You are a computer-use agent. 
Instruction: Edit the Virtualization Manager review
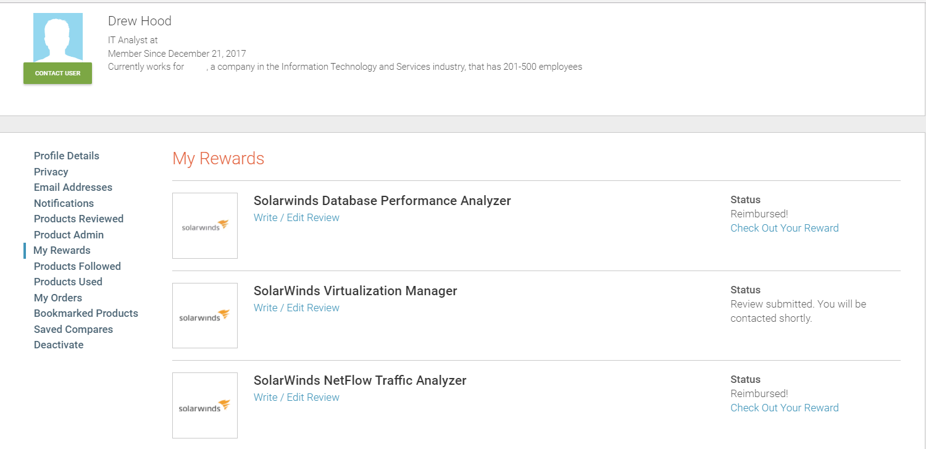[x=296, y=308]
